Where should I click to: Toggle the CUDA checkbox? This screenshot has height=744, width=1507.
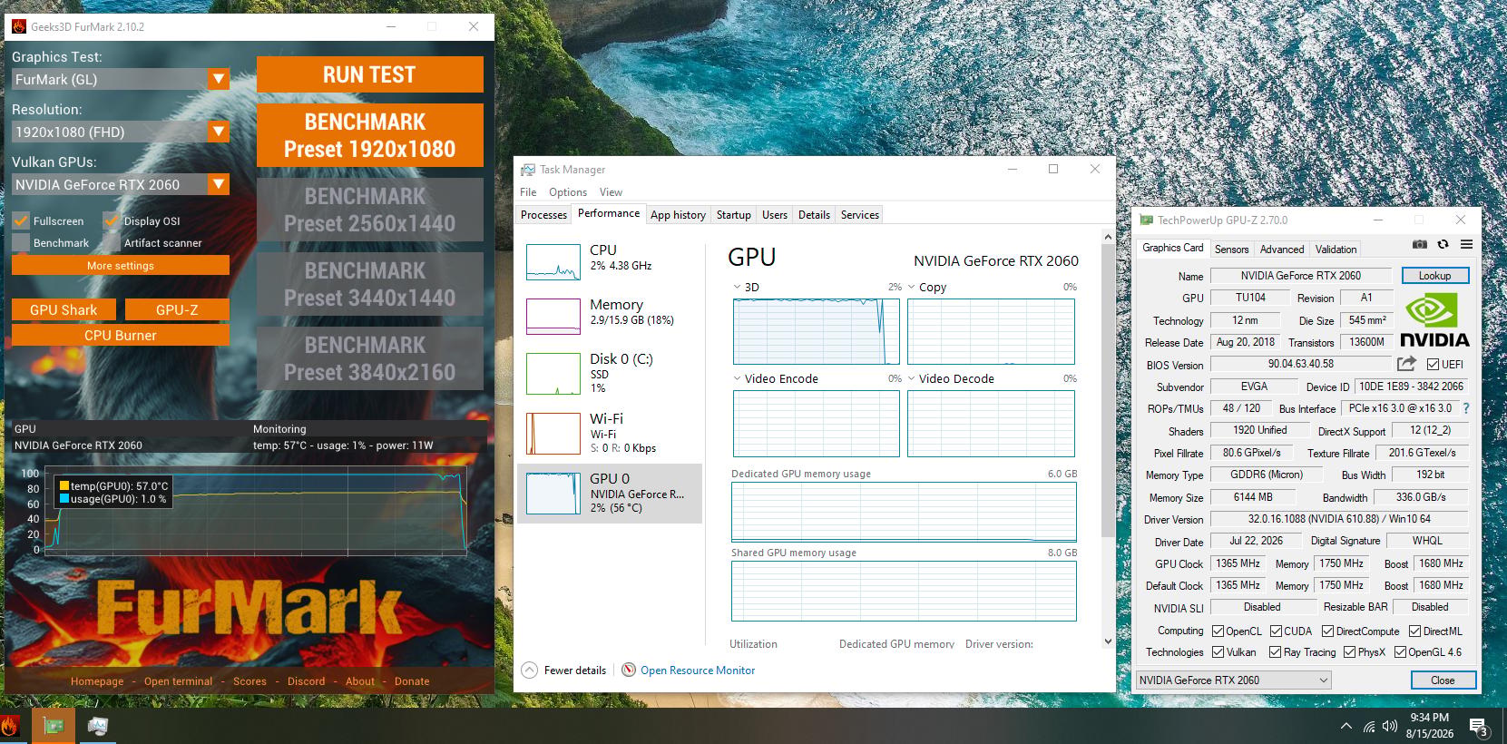1276,631
